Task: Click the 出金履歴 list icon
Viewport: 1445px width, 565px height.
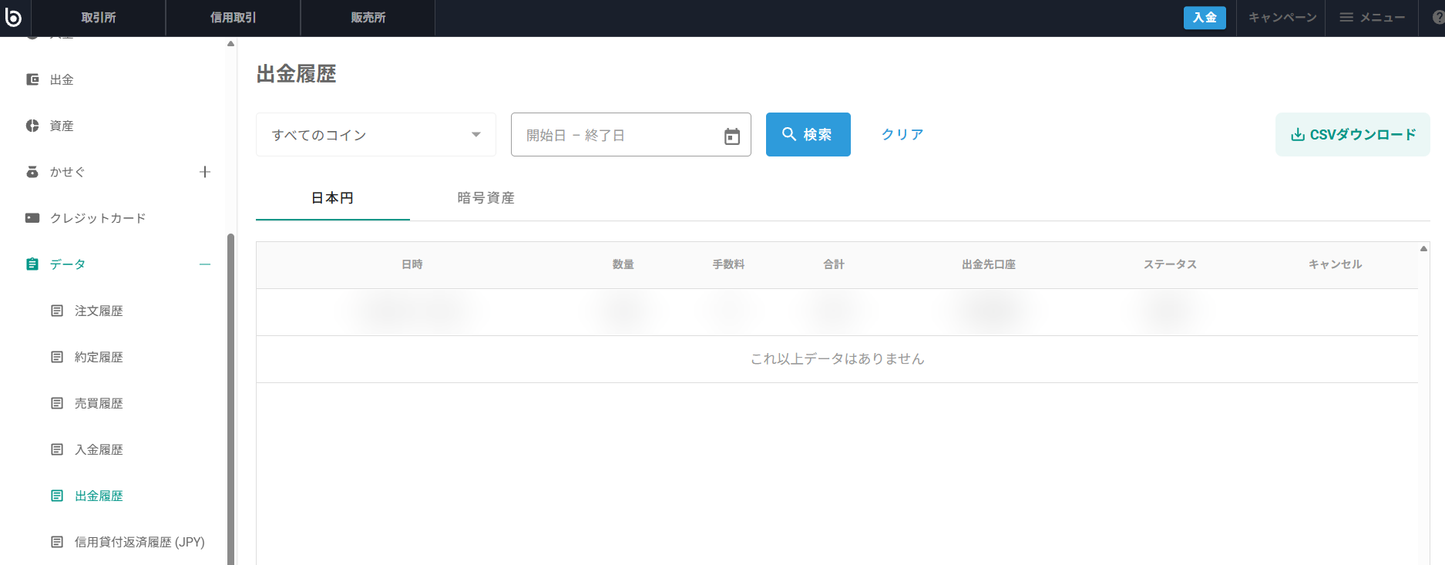Action: [57, 496]
